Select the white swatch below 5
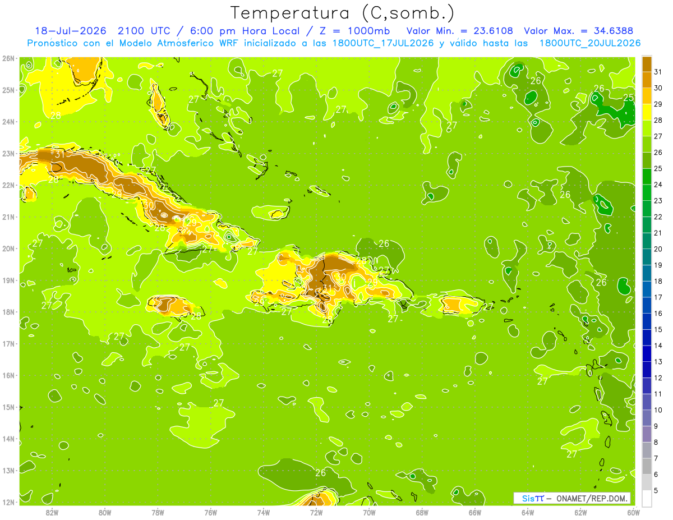This screenshot has height=520, width=673. 647,498
